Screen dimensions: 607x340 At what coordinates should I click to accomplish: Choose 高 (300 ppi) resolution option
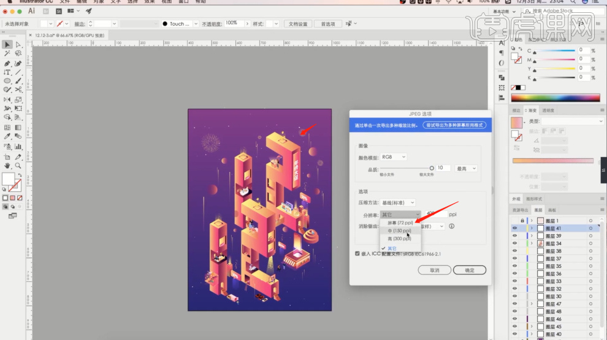coord(400,239)
